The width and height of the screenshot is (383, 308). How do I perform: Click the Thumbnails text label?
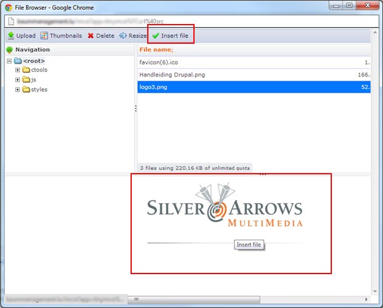[x=66, y=36]
